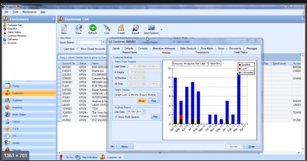Expand the arrow beside Grid Options
Screen dimensions: 307x161
tap(161, 29)
